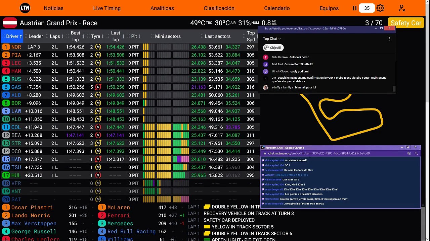Select the BOR position 8 badge
The width and height of the screenshot is (430, 241).
point(6,103)
